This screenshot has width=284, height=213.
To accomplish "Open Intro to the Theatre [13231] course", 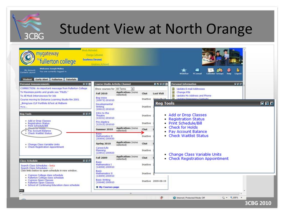I will (105, 116).
